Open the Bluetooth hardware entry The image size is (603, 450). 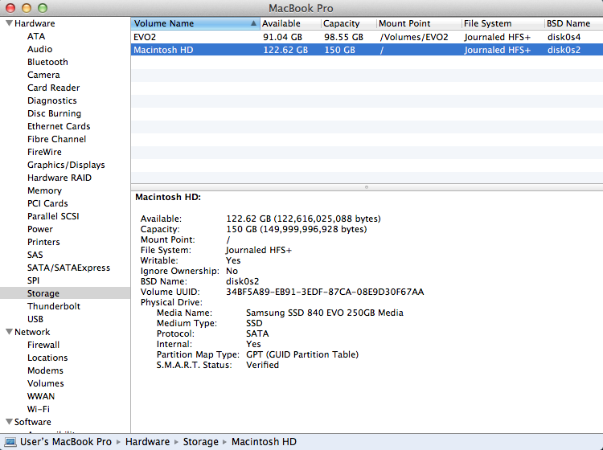[x=47, y=62]
